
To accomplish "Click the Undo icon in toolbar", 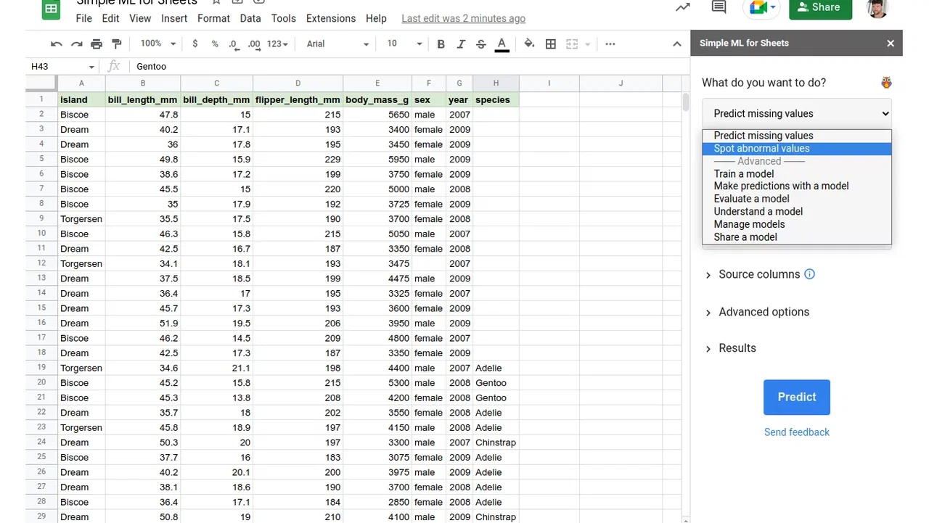I will click(57, 44).
